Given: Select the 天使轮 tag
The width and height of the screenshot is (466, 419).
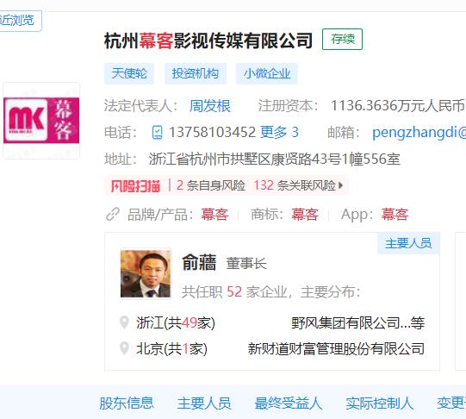Looking at the screenshot, I should pos(129,73).
